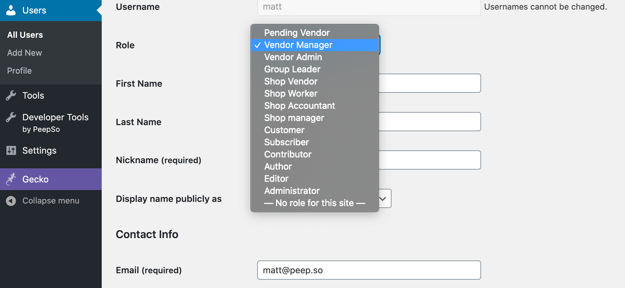Click the Collapse menu arrow icon
Viewport: 625px width, 288px height.
point(11,201)
